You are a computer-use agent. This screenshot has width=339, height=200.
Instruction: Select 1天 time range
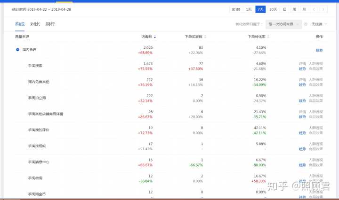(x=249, y=9)
